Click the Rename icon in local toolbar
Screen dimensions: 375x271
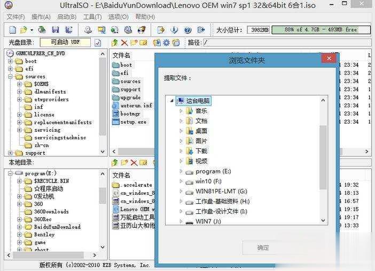tap(144, 163)
